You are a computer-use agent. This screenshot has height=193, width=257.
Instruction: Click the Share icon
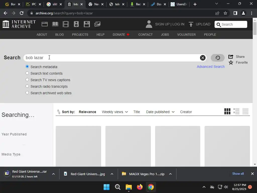[x=231, y=57]
